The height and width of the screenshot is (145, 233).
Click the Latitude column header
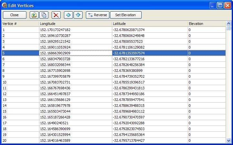click(x=149, y=24)
